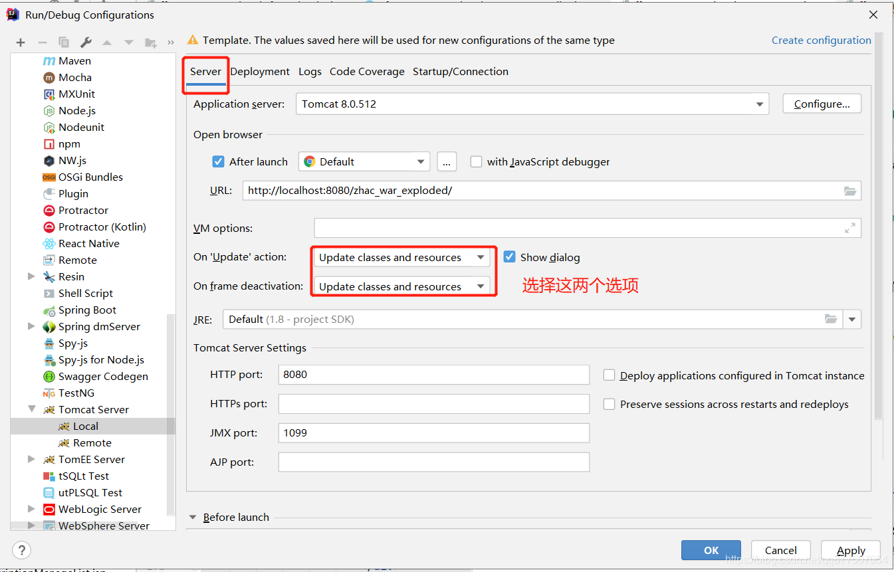Click the Configure... button
Viewport: 894px width, 572px height.
(822, 104)
